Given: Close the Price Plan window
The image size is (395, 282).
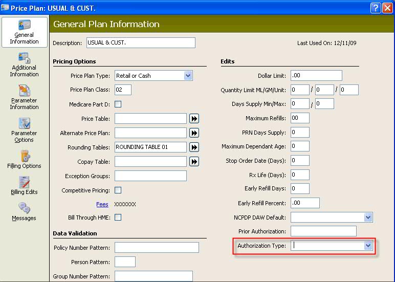Looking at the screenshot, I should (388, 8).
